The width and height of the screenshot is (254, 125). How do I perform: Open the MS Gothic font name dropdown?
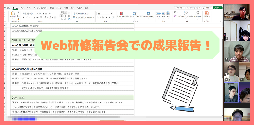point(37,13)
